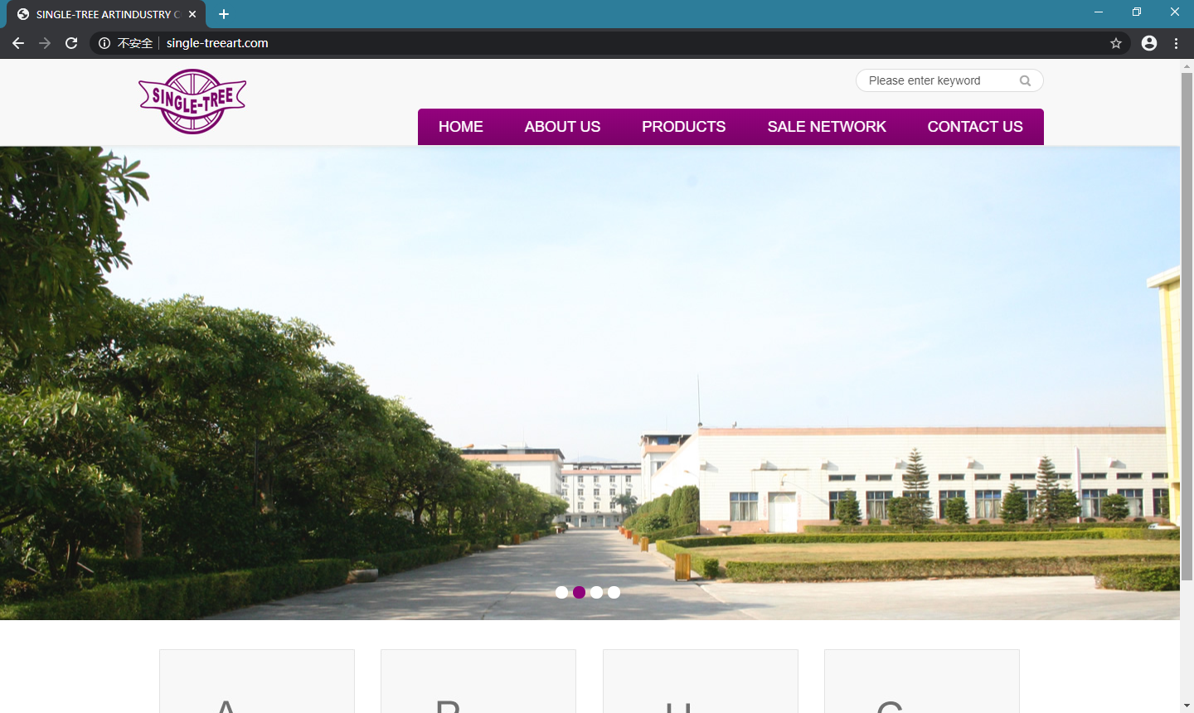Open the category card labeled H
This screenshot has height=713, width=1194.
click(x=701, y=681)
